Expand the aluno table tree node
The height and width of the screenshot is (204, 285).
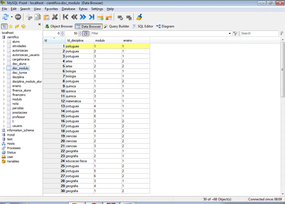pos(4,42)
